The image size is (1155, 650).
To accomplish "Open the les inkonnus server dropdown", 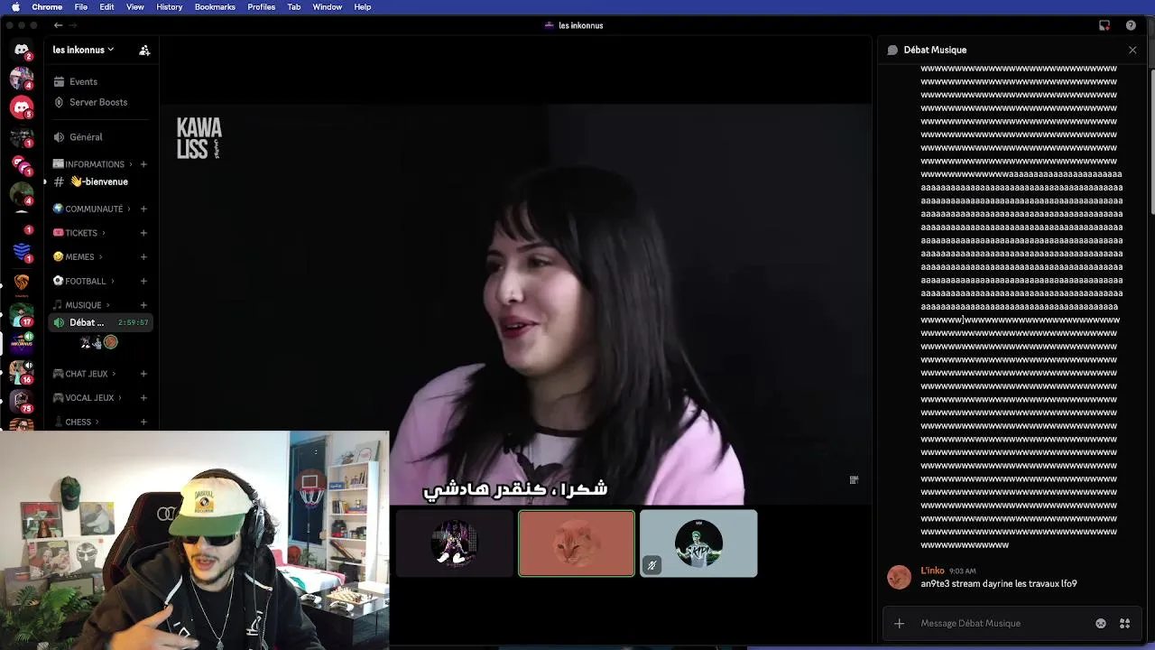I will [x=83, y=50].
